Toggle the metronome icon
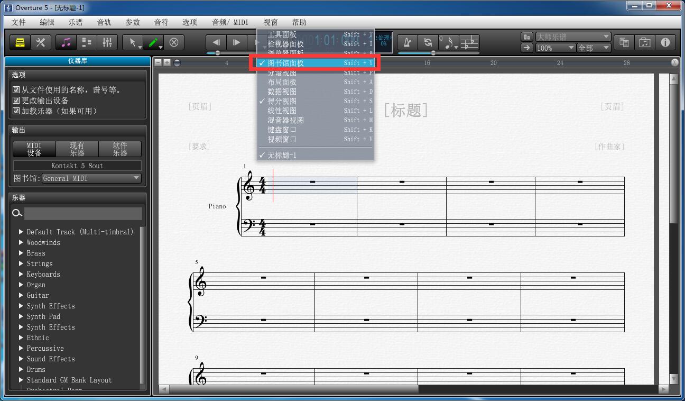Screen dimensions: 685x401 [x=407, y=42]
